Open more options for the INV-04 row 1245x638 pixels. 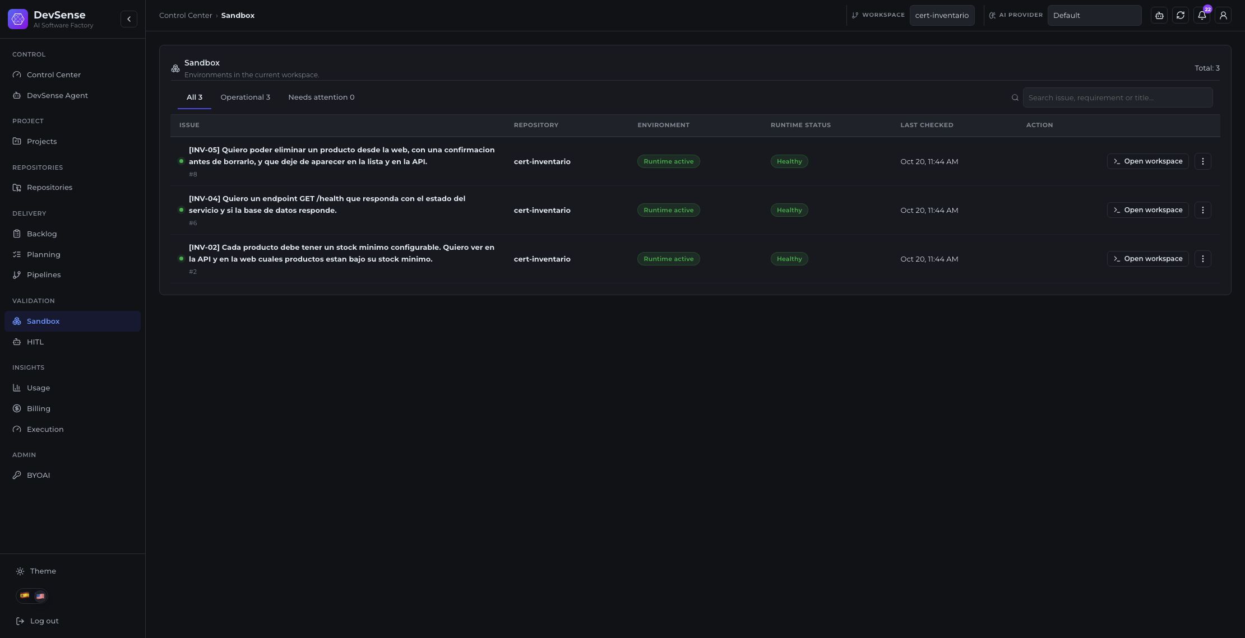pos(1202,210)
